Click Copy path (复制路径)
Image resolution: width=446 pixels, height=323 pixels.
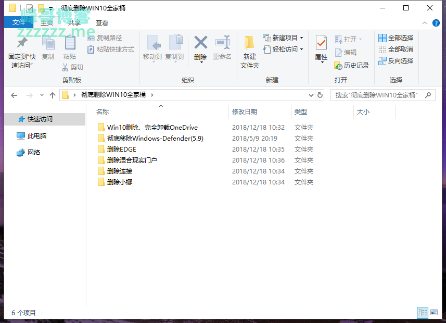coord(105,38)
